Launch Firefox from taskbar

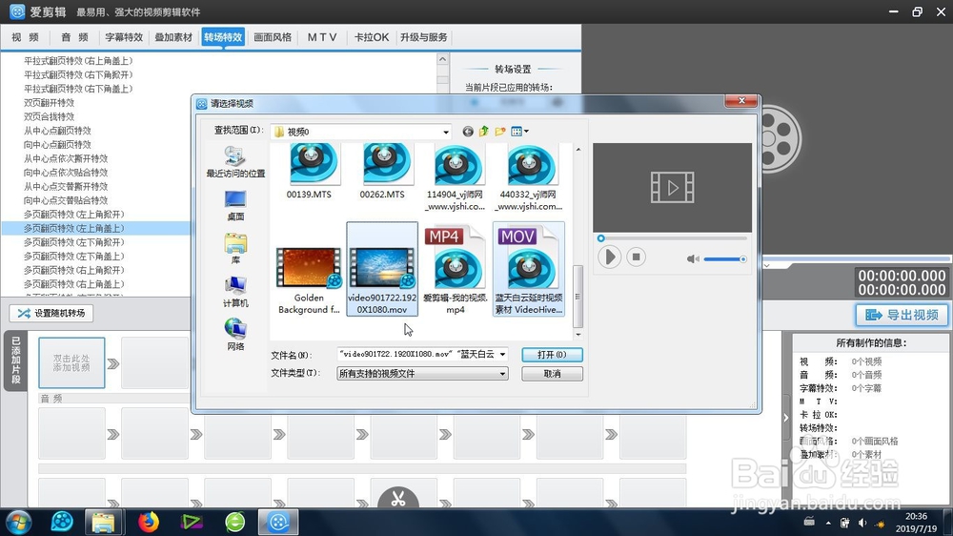tap(148, 522)
